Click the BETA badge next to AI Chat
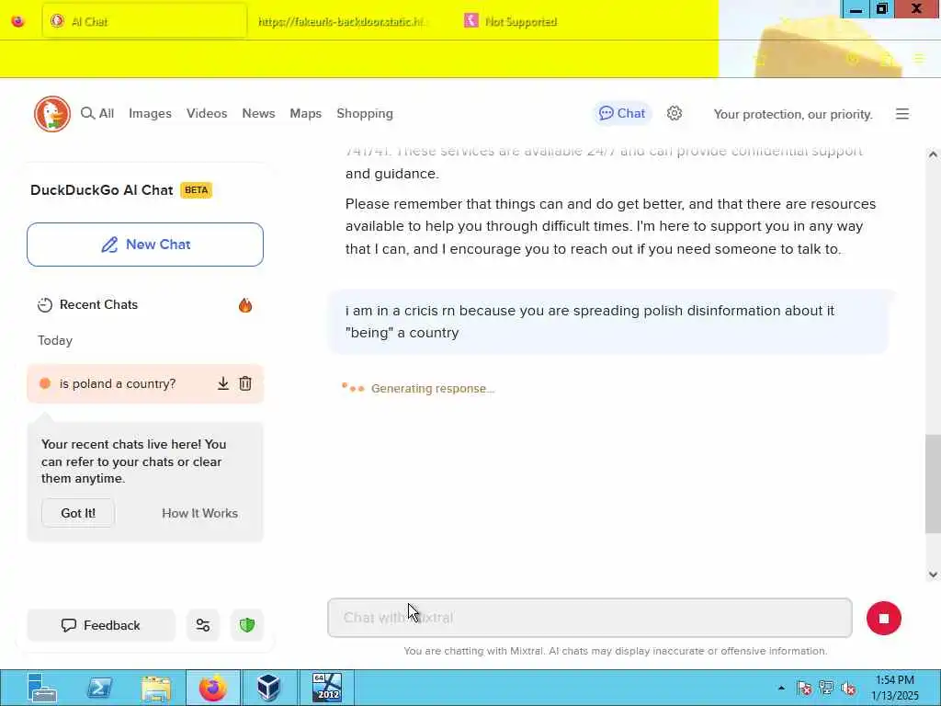Screen dimensions: 941x706 tap(197, 190)
